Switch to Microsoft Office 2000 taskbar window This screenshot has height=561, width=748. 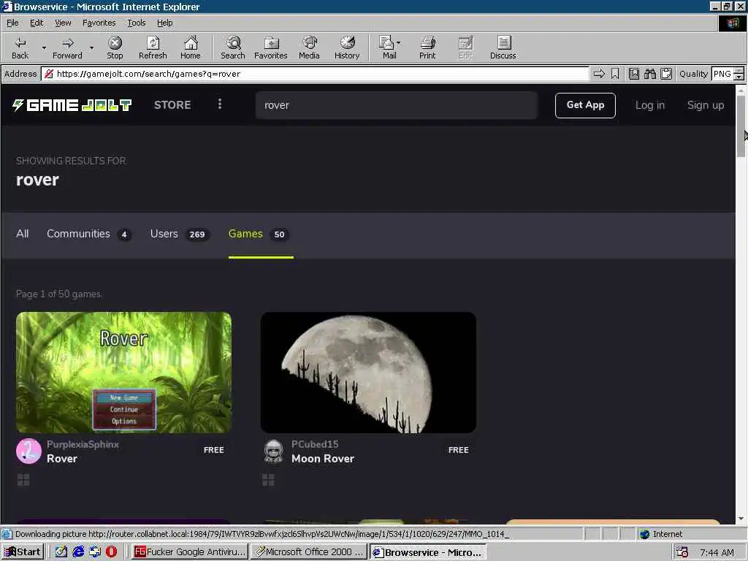(x=309, y=552)
